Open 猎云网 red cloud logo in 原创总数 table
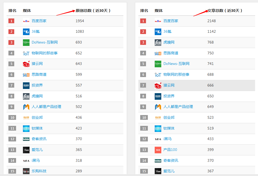This screenshot has width=258, height=176. [26, 64]
